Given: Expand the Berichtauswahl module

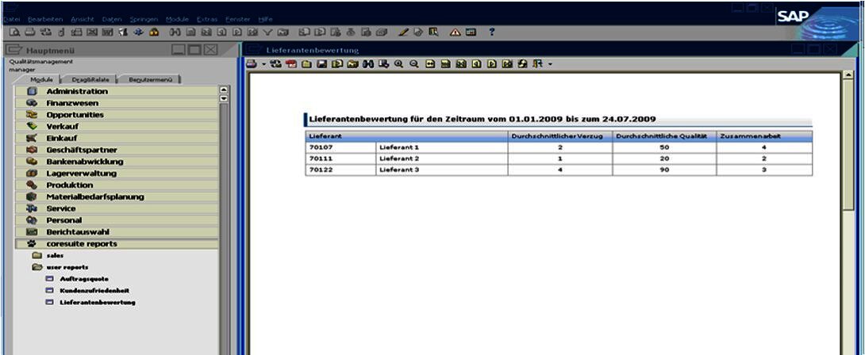Looking at the screenshot, I should [x=117, y=232].
